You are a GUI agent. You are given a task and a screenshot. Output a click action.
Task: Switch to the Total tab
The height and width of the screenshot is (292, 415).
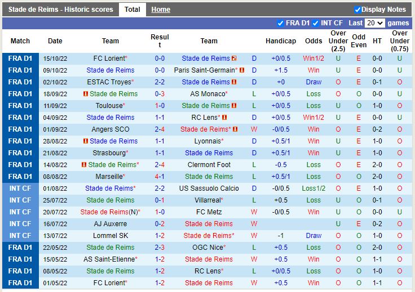pos(132,10)
